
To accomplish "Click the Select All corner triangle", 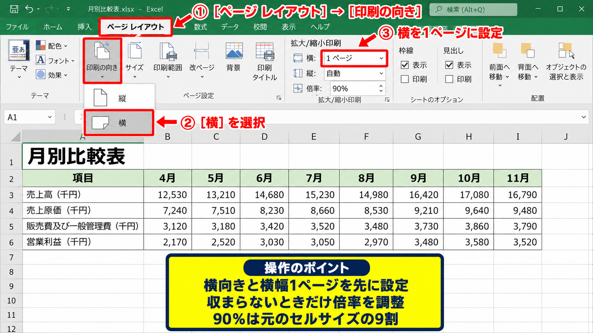I will point(15,136).
